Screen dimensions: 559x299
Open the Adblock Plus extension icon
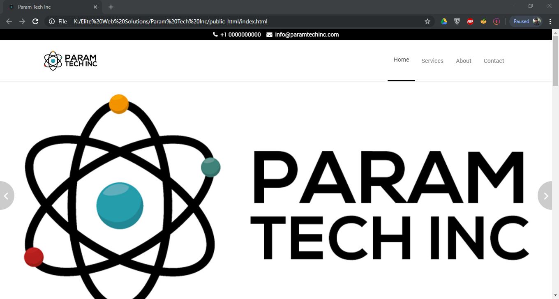[x=470, y=21]
